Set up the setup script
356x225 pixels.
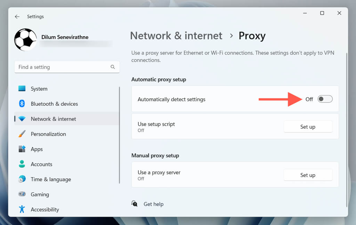click(x=308, y=127)
